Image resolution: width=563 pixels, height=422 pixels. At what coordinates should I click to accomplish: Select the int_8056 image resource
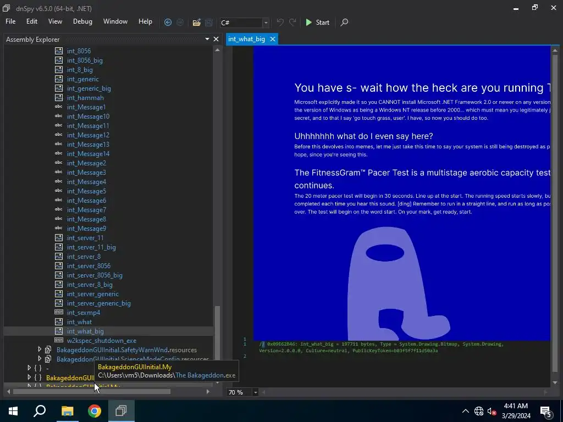pyautogui.click(x=79, y=51)
